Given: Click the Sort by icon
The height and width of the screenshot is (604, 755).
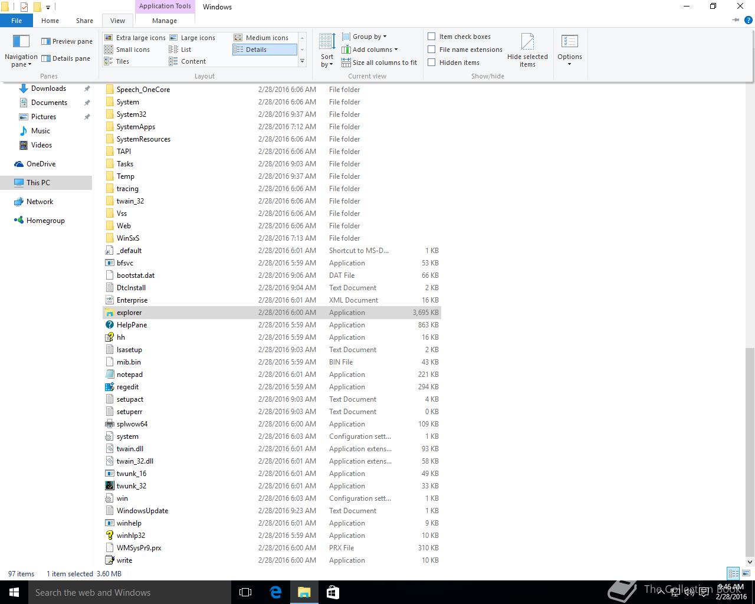Looking at the screenshot, I should click(327, 41).
